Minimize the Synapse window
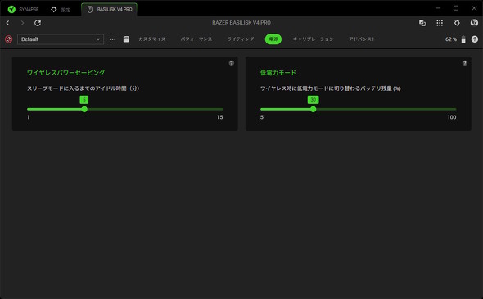 pyautogui.click(x=438, y=8)
